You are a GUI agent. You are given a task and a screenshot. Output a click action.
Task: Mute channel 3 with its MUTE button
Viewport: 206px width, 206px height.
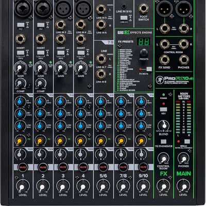(63, 167)
